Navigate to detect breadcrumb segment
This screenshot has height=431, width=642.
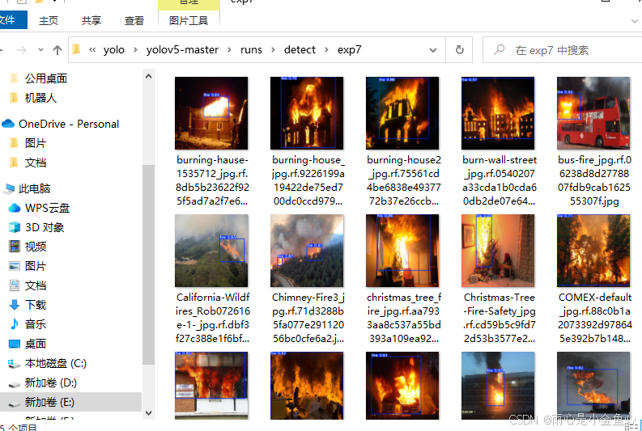[300, 49]
